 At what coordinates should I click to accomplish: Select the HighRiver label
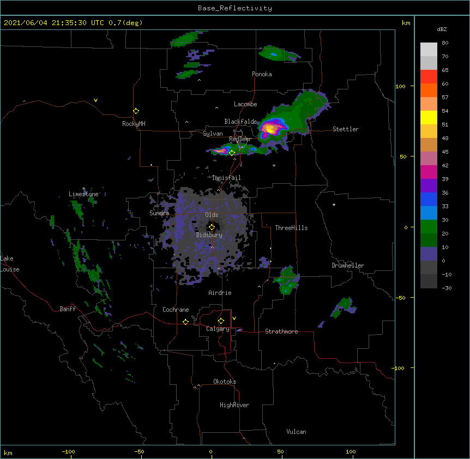(x=234, y=405)
